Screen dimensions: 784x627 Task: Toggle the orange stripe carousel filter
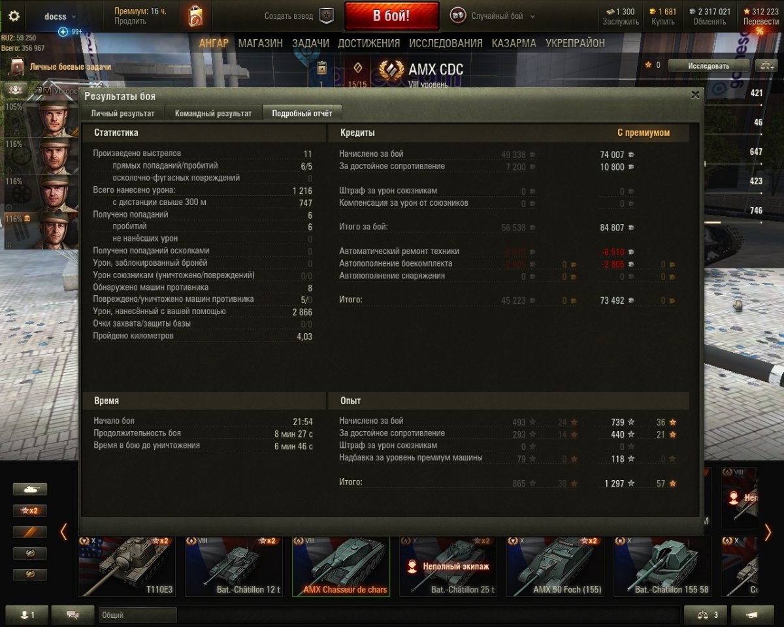pyautogui.click(x=30, y=532)
